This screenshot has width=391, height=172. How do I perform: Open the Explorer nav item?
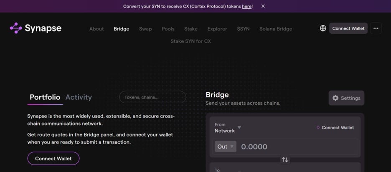pyautogui.click(x=217, y=29)
